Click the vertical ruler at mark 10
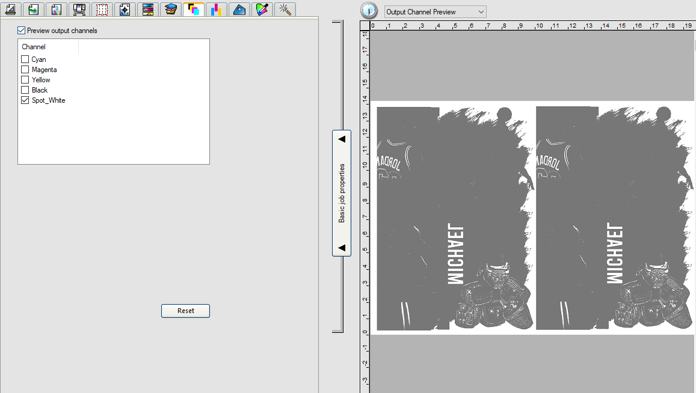This screenshot has height=393, width=696. point(365,165)
